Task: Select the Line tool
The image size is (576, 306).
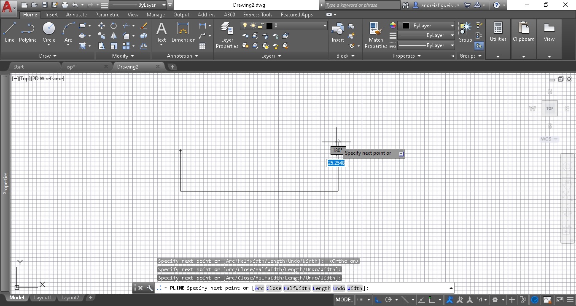Action: click(x=9, y=33)
